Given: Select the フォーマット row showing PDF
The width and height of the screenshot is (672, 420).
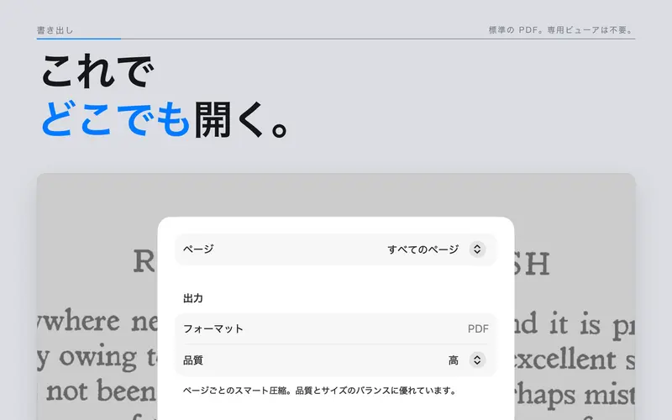Looking at the screenshot, I should coord(335,328).
